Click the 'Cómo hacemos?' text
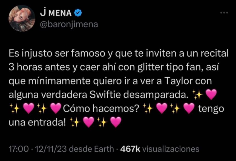 coord(101,109)
